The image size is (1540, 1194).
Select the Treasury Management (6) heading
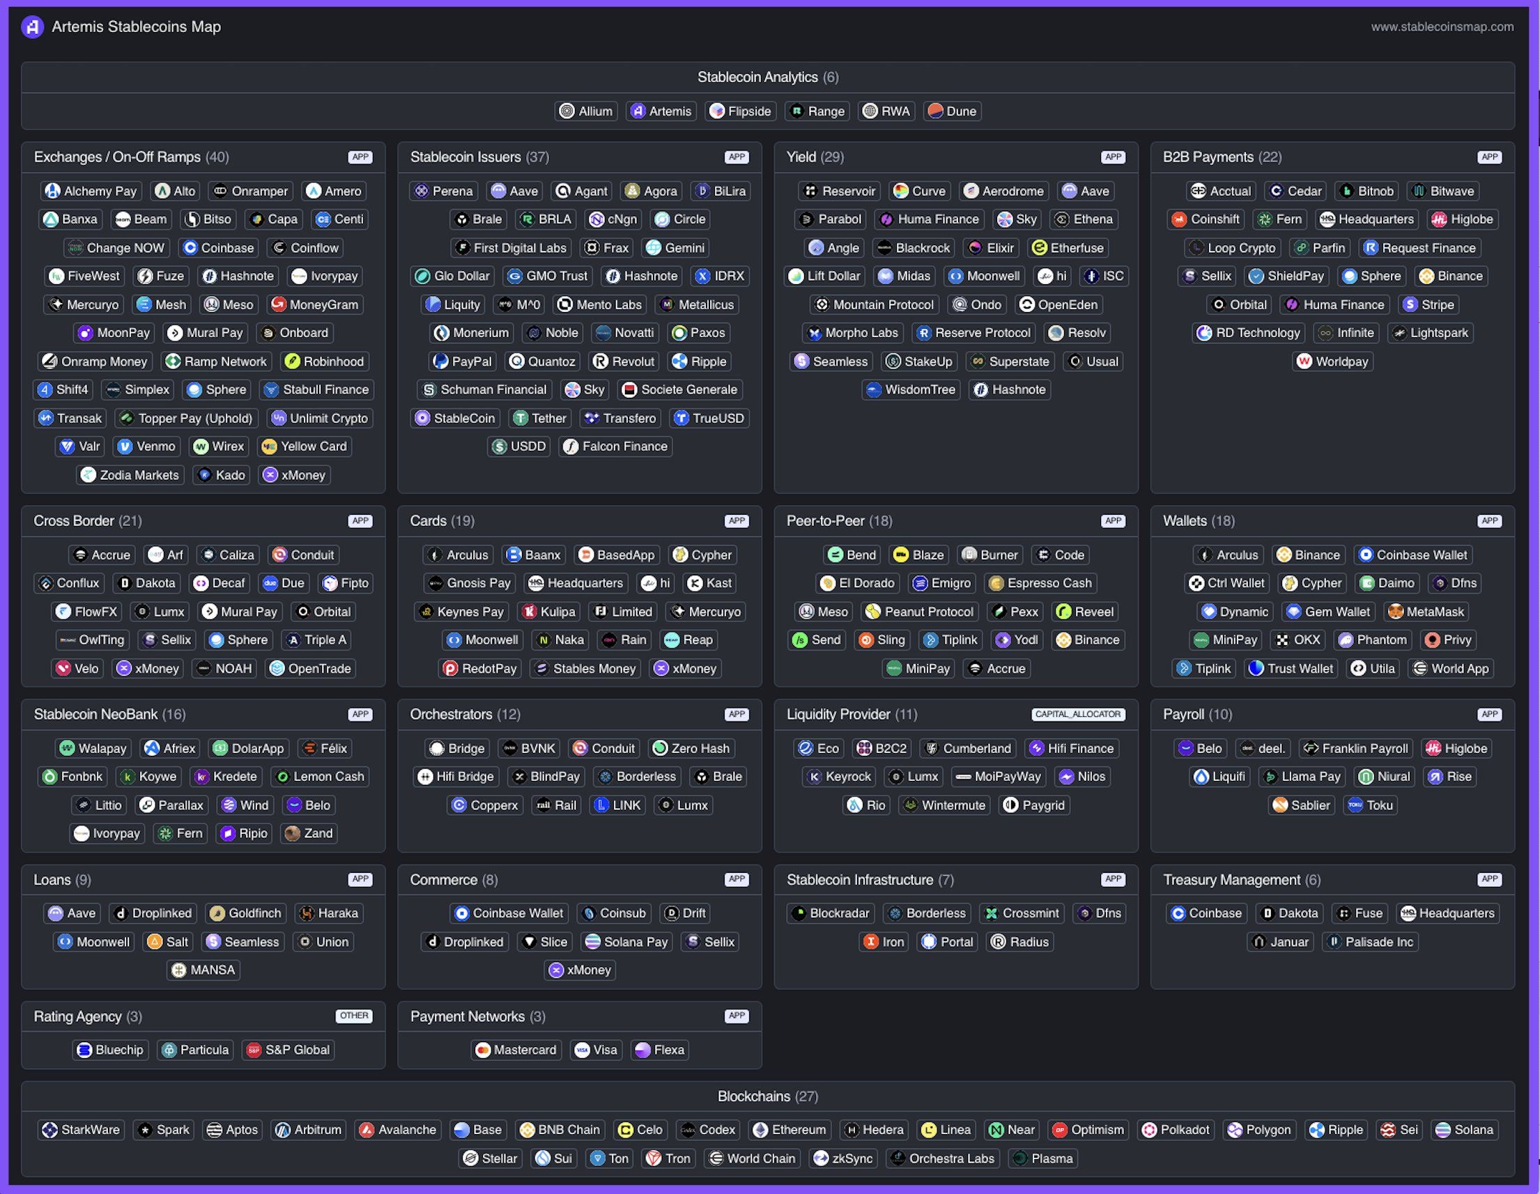[1242, 880]
